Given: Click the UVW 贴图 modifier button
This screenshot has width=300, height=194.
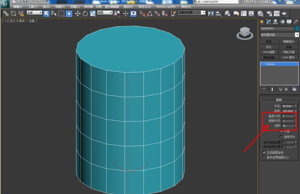Looking at the screenshot, I should tap(269, 52).
